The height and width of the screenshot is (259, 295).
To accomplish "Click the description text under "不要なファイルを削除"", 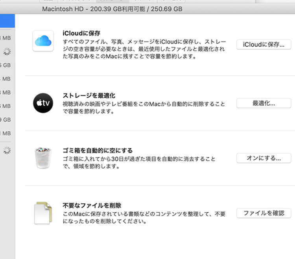I will coord(144,217).
